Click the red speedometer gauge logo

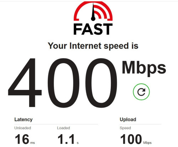93,11
